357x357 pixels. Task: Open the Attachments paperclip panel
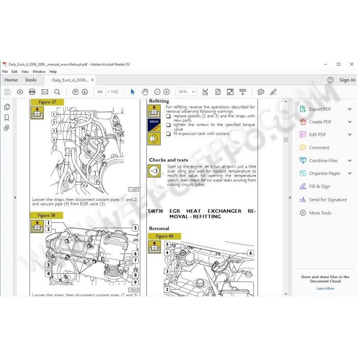(x=7, y=128)
